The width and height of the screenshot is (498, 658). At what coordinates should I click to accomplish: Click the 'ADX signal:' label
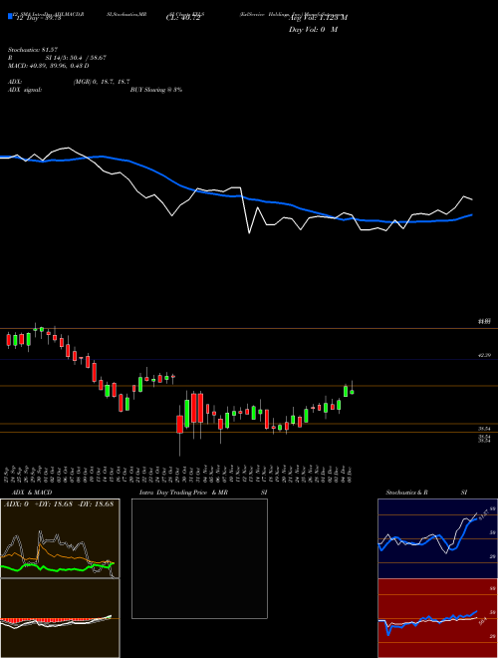click(25, 90)
